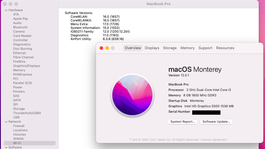
Task: Select Card Reader in the sidebar
Action: (x=22, y=36)
